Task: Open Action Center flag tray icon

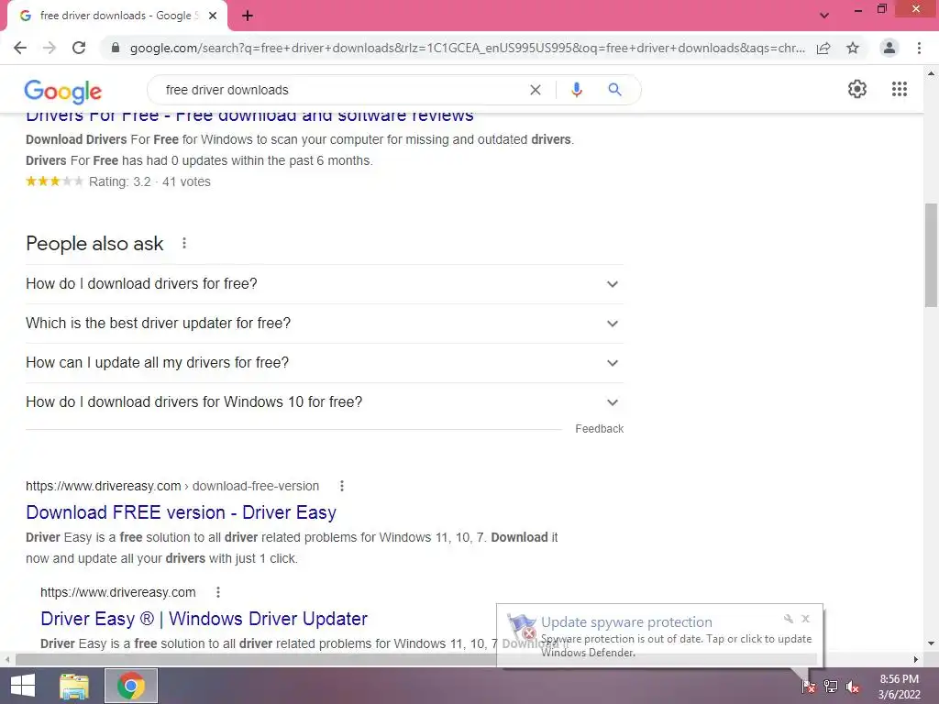Action: 808,686
